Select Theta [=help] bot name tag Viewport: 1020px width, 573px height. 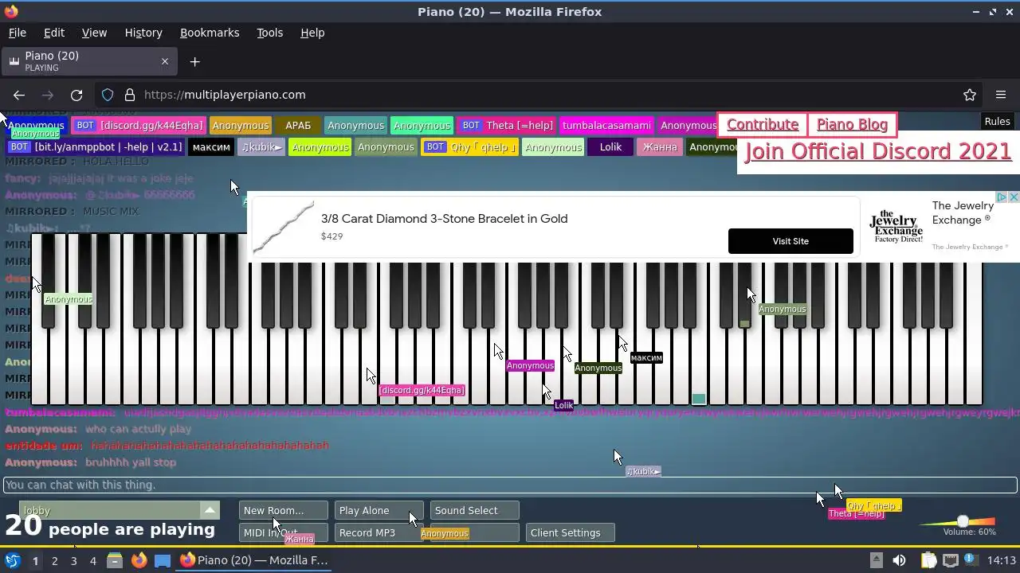pyautogui.click(x=507, y=126)
